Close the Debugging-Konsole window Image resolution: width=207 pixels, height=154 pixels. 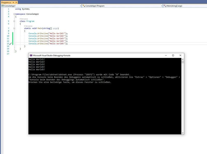[x=180, y=56]
